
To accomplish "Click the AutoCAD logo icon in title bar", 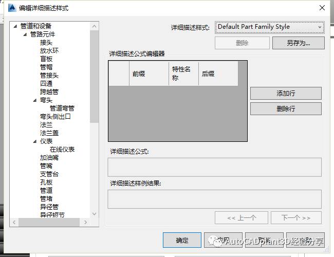I will 11,8.
